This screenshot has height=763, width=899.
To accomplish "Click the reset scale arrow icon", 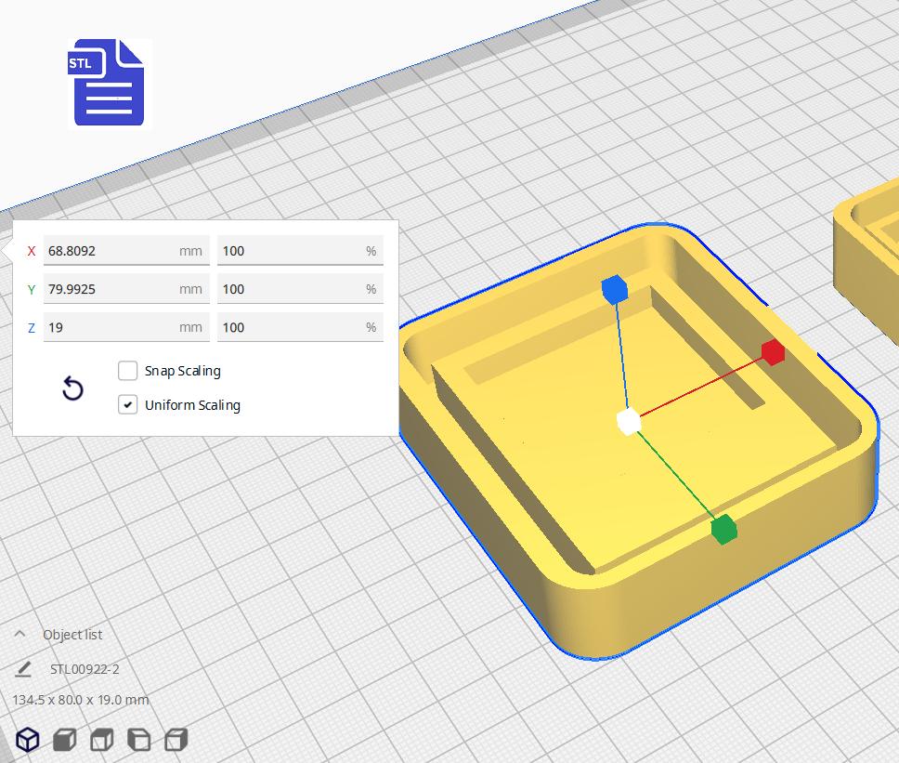I will point(73,388).
